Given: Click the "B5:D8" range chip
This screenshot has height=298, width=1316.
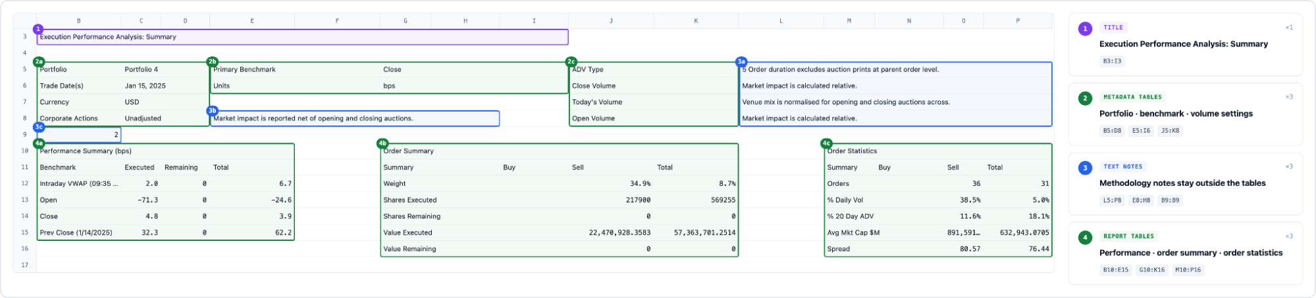Looking at the screenshot, I should coord(1112,131).
